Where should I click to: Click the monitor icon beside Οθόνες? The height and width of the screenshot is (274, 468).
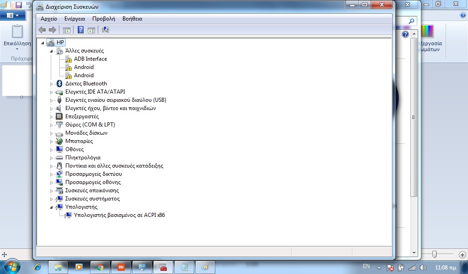coord(59,149)
